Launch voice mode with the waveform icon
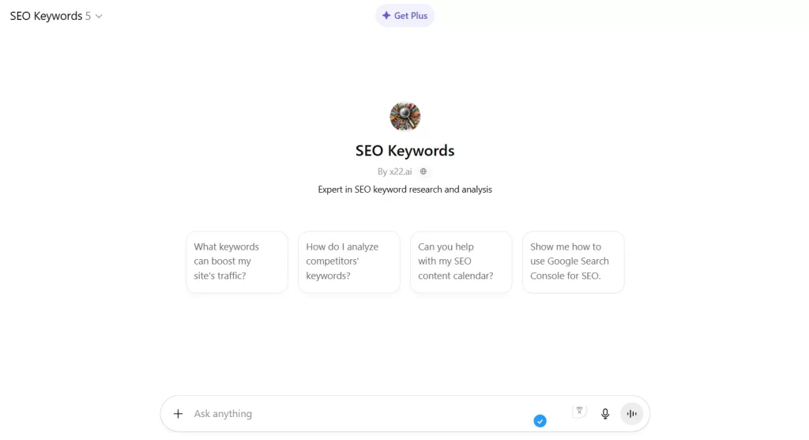The image size is (809, 440). pos(631,414)
